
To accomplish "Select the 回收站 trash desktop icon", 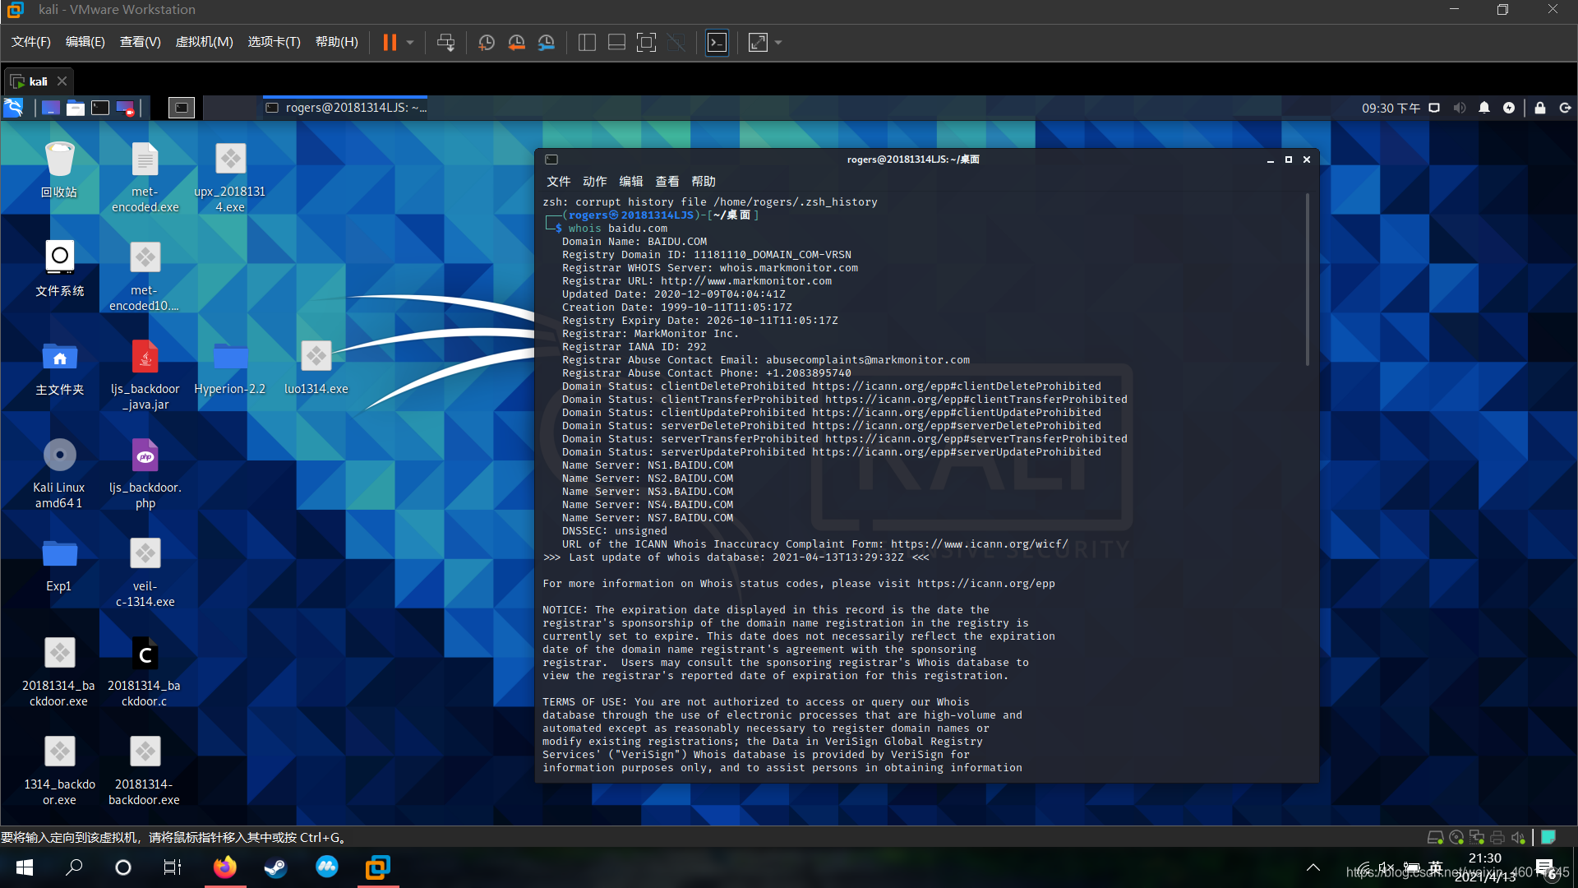I will (59, 170).
